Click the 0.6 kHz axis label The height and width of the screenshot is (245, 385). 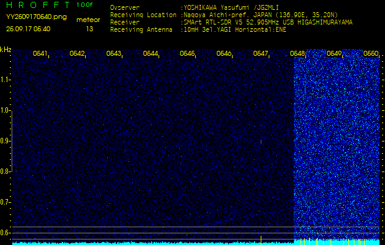tap(5, 233)
